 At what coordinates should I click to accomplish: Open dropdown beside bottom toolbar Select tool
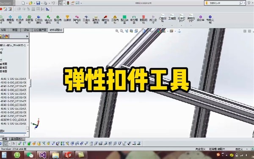click(9, 144)
